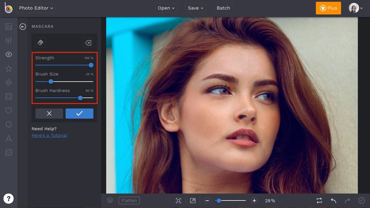Expand the profile avatar menu
Screen dimensions: 370x208
pos(356,8)
